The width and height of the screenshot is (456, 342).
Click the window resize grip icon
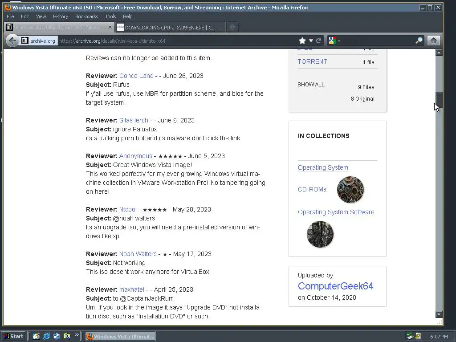(440, 322)
